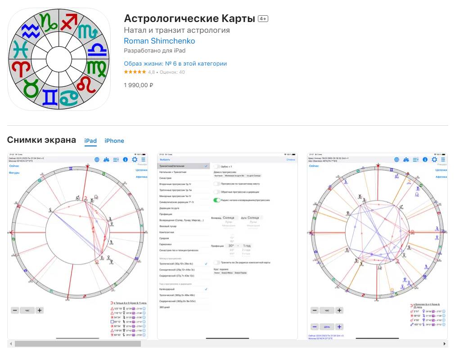Open the '1 год' picker

point(247,246)
